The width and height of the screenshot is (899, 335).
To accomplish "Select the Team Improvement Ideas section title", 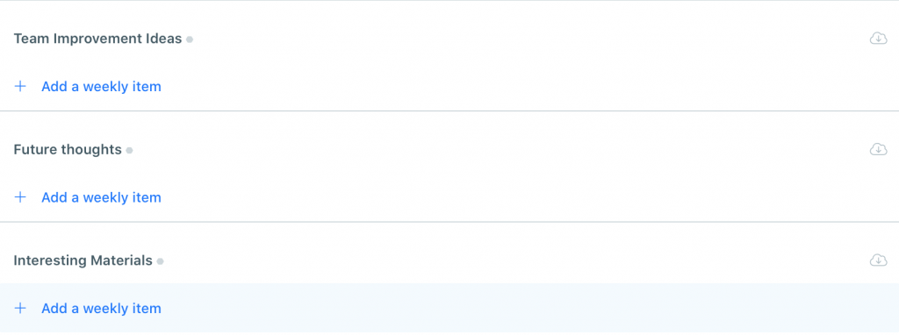I will coord(97,39).
